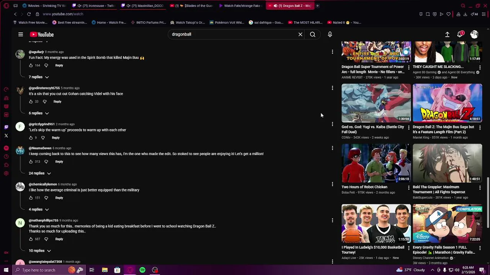The image size is (490, 275).
Task: Open the YouTube guide hamburger menu
Action: point(21,34)
